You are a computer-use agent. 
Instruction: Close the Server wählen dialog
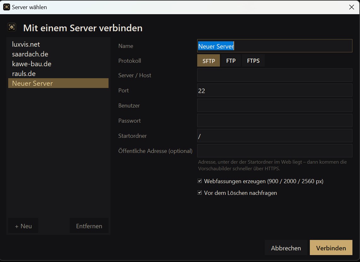[351, 7]
